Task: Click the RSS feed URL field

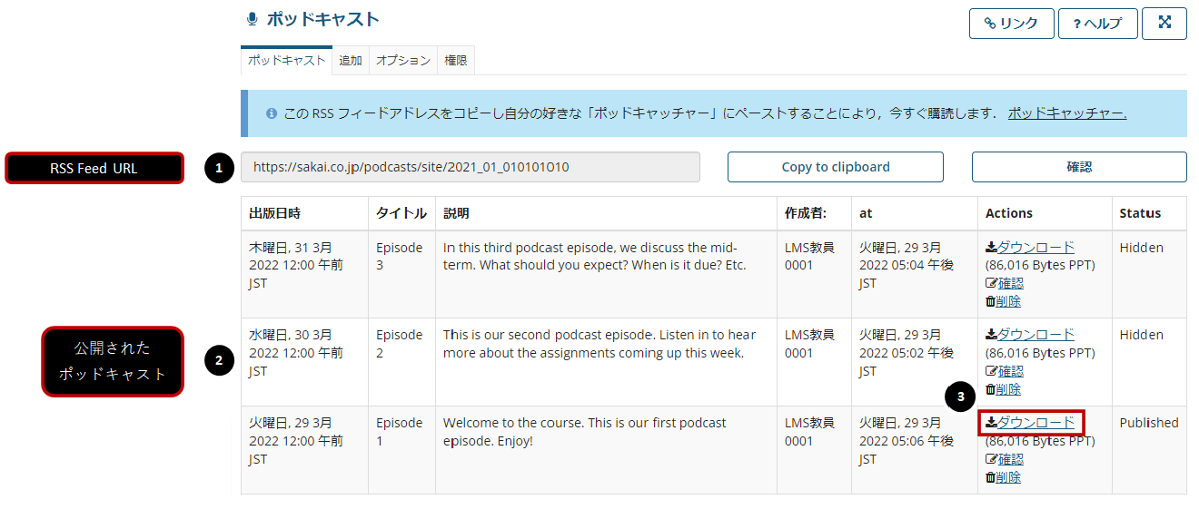Action: 471,167
